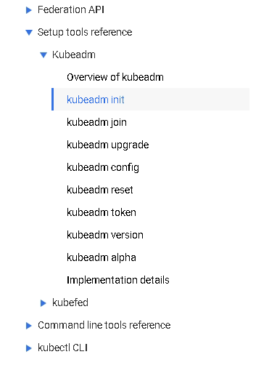
Task: Open Implementation details page
Action: 118,280
